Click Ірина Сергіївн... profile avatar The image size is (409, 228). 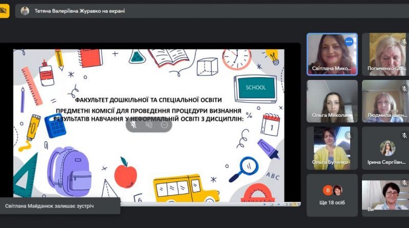pyautogui.click(x=388, y=148)
